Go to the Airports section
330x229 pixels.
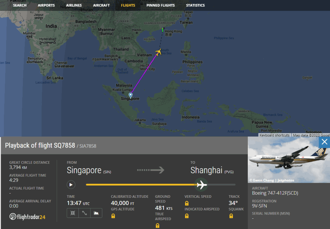point(46,5)
